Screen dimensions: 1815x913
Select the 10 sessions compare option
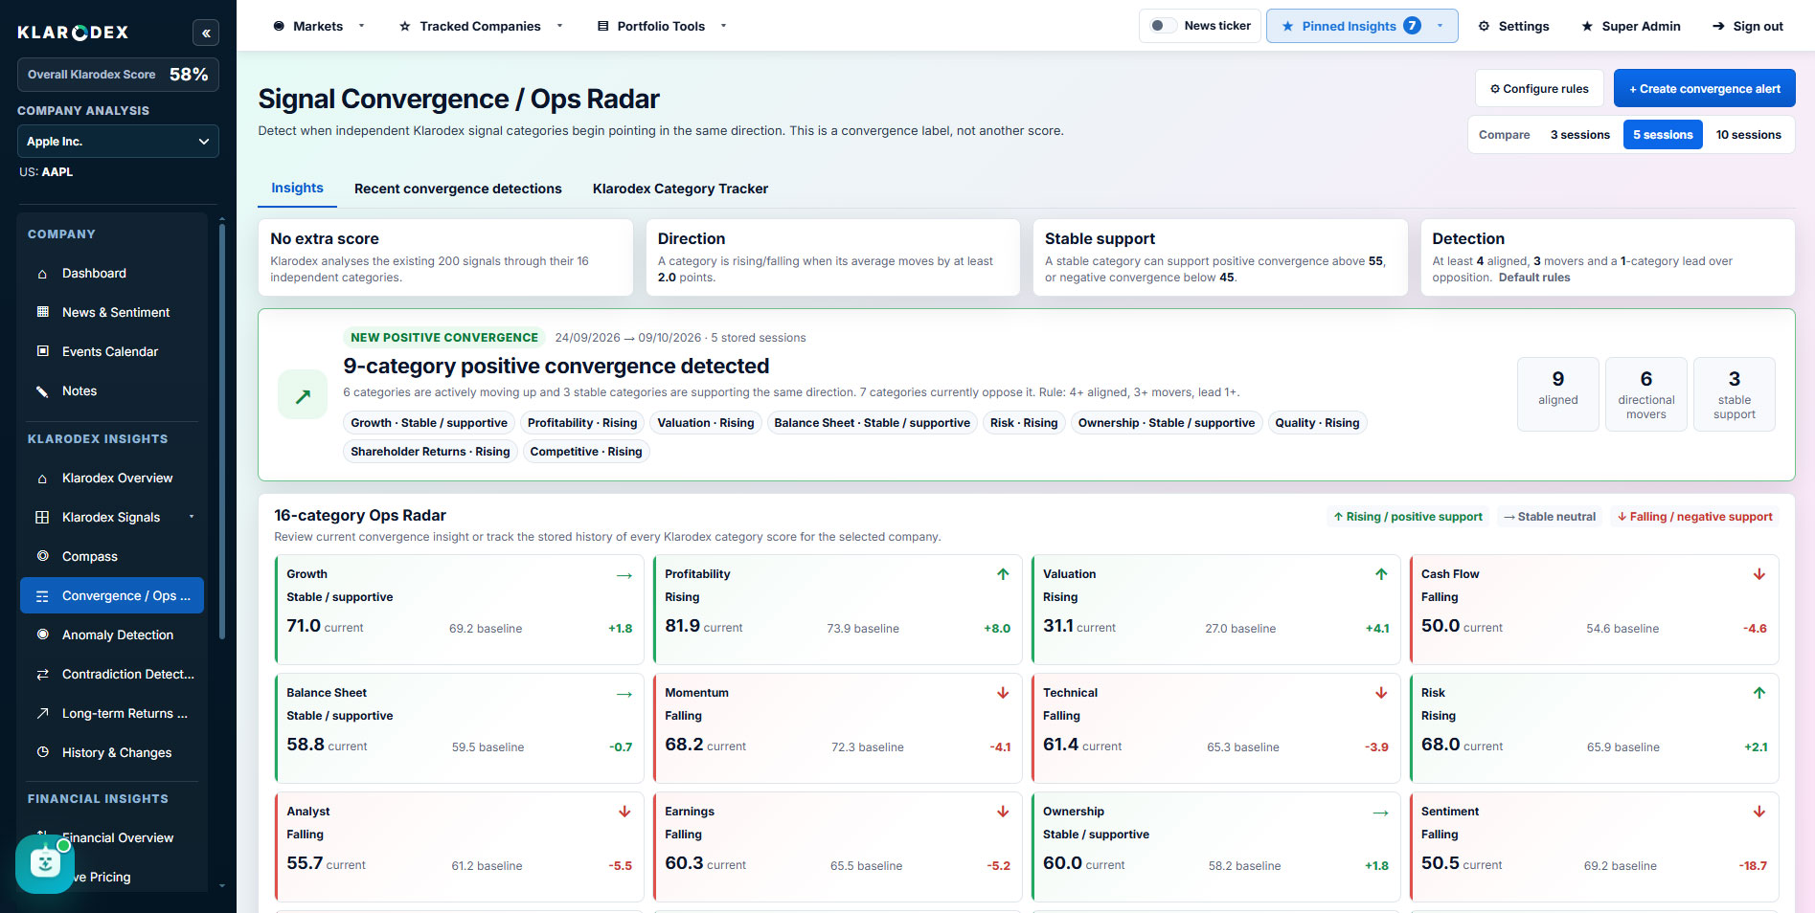click(x=1748, y=135)
